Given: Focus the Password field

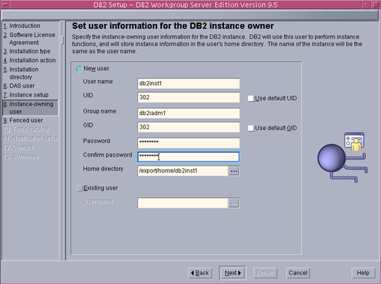Looking at the screenshot, I should (x=189, y=143).
